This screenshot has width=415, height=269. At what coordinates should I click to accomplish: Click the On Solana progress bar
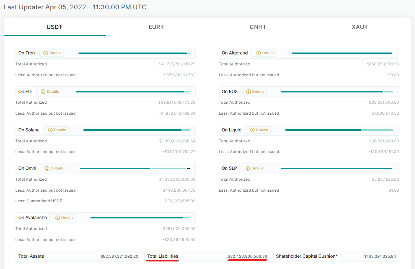137,130
